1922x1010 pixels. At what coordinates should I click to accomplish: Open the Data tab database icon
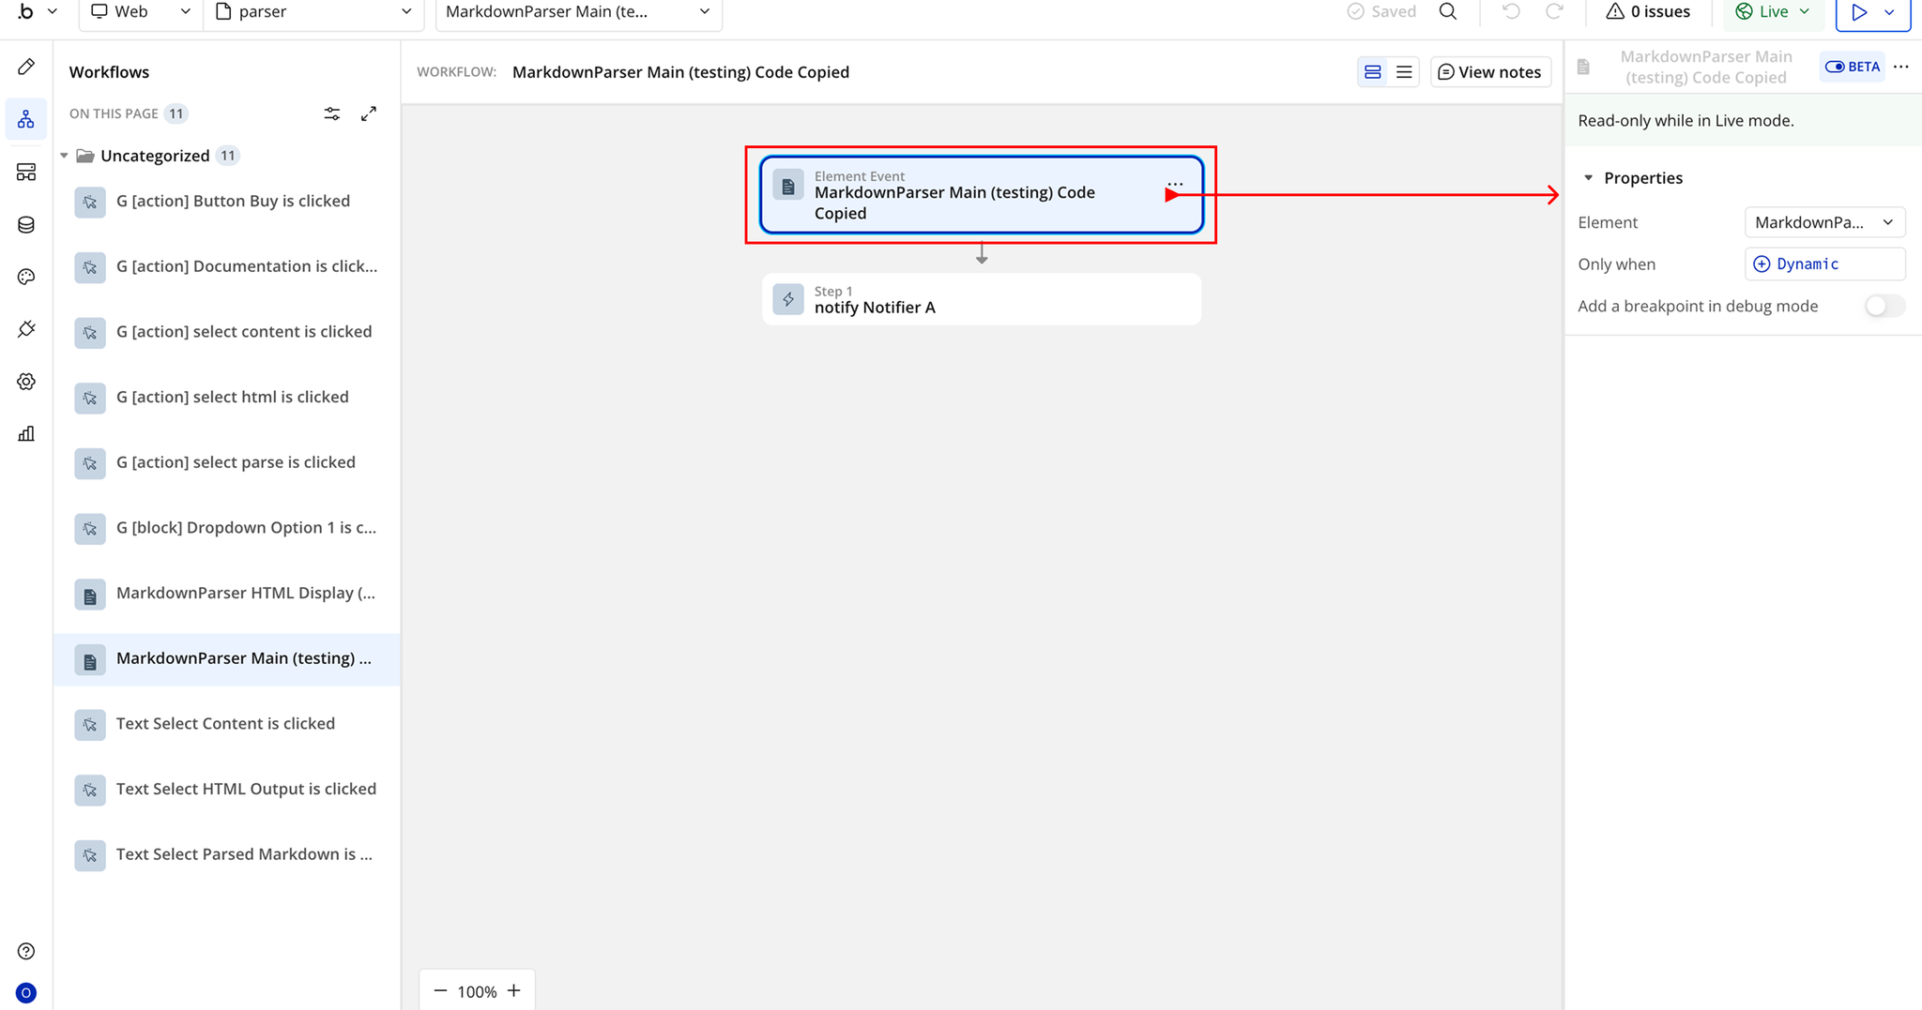click(26, 225)
